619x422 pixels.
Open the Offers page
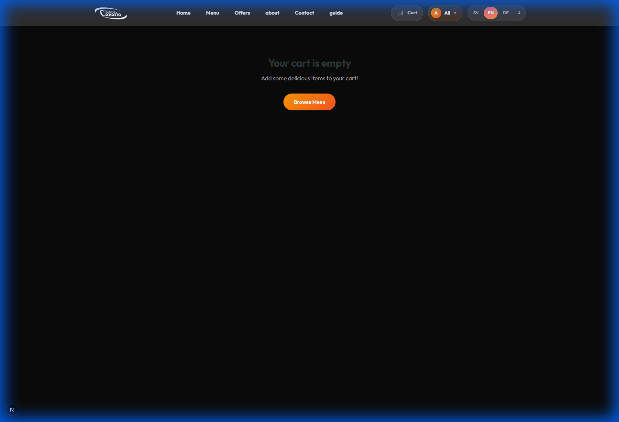pyautogui.click(x=242, y=13)
